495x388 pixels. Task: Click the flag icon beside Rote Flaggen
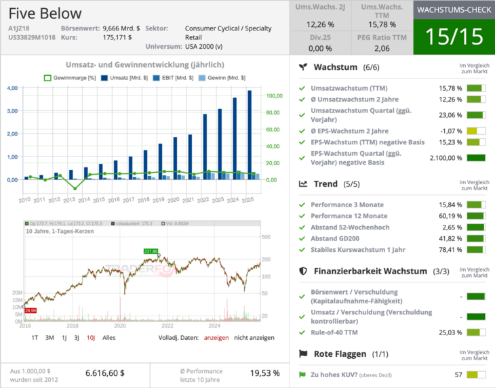click(303, 353)
